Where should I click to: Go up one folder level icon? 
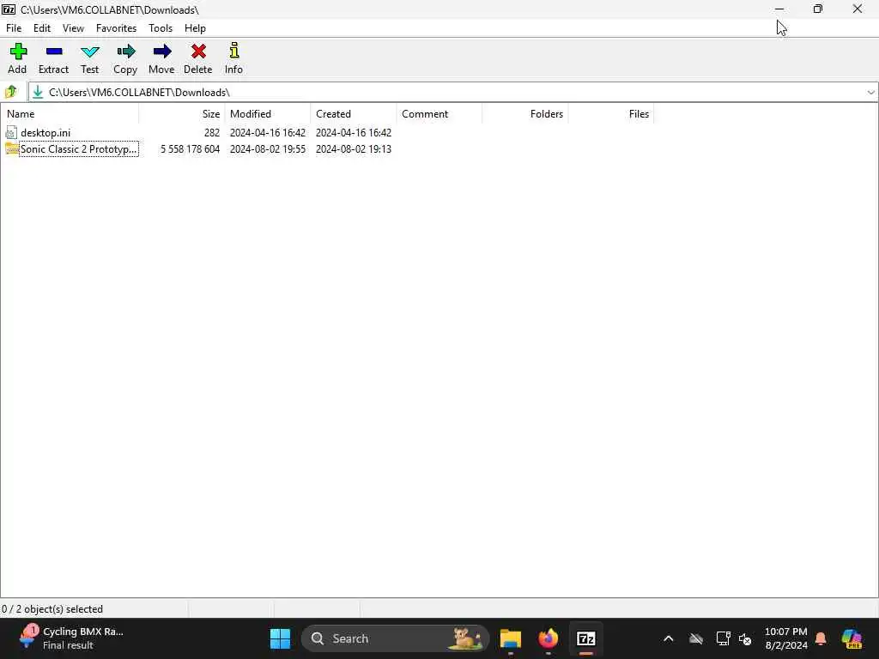point(10,92)
